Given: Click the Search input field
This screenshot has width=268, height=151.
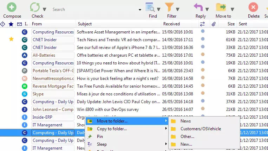Looking at the screenshot, I should coord(95,10).
